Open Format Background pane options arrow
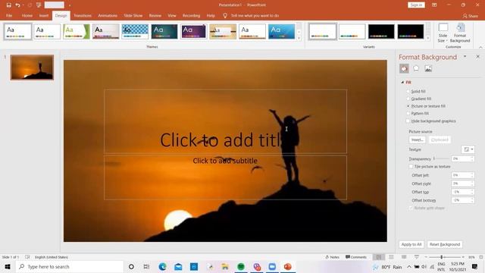Screen dimensions: 485x273 [x=465, y=57]
